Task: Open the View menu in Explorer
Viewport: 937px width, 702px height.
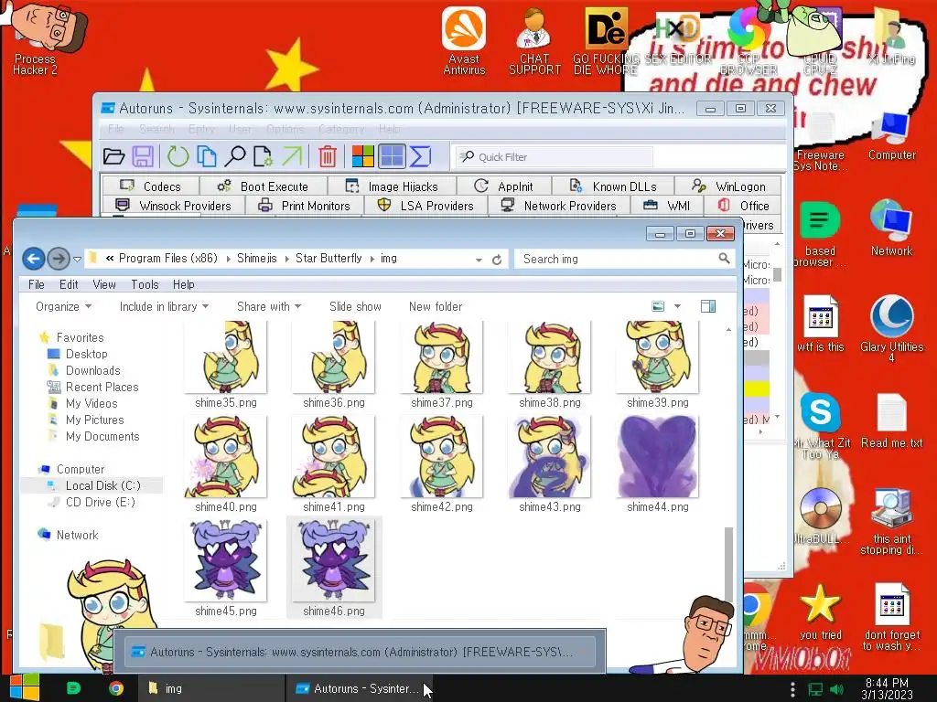Action: [104, 285]
